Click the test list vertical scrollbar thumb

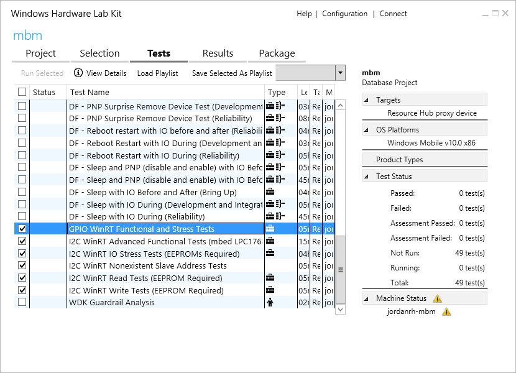[340, 269]
